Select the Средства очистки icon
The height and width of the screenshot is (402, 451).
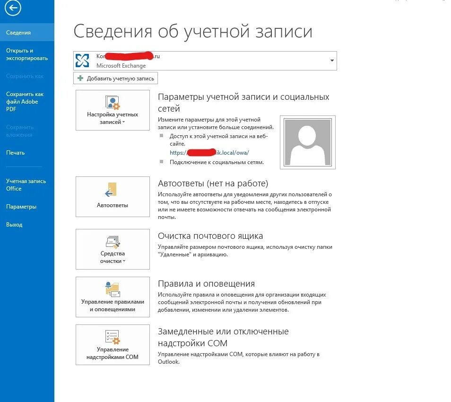tap(112, 242)
